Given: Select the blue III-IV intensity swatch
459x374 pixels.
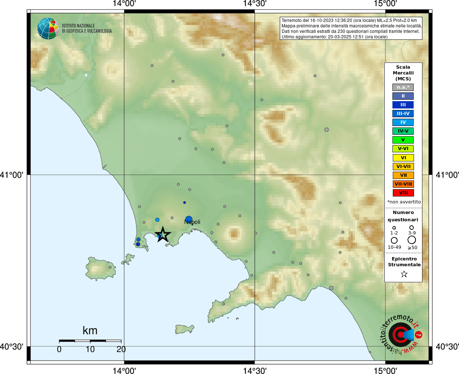Looking at the screenshot, I should coord(403,114).
